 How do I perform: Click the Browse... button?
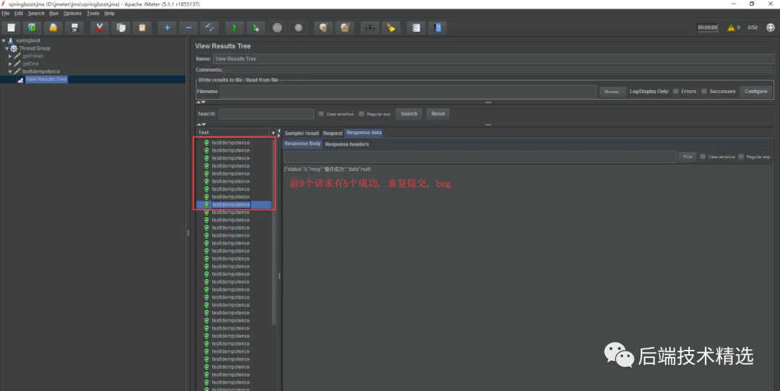click(x=612, y=92)
